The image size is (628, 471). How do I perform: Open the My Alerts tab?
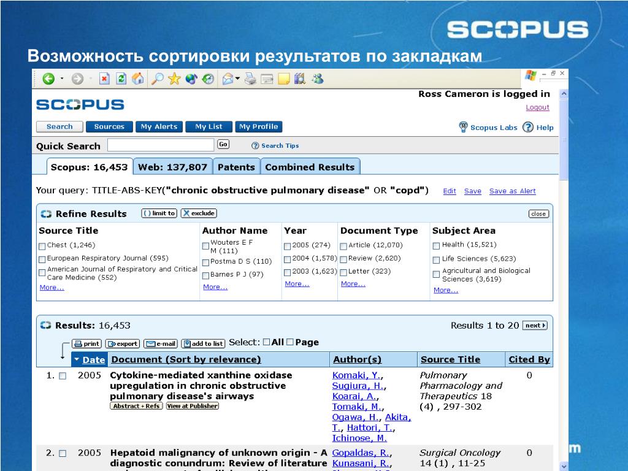pyautogui.click(x=159, y=126)
